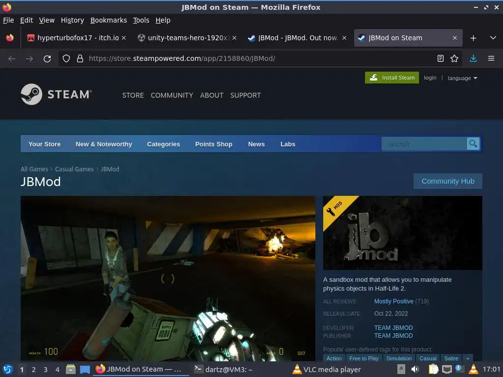This screenshot has height=377, width=503.
Task: Click Casual Games breadcrumb link
Action: click(x=74, y=169)
